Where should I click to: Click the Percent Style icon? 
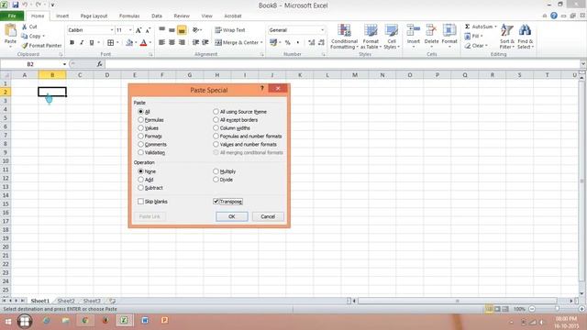(x=287, y=43)
